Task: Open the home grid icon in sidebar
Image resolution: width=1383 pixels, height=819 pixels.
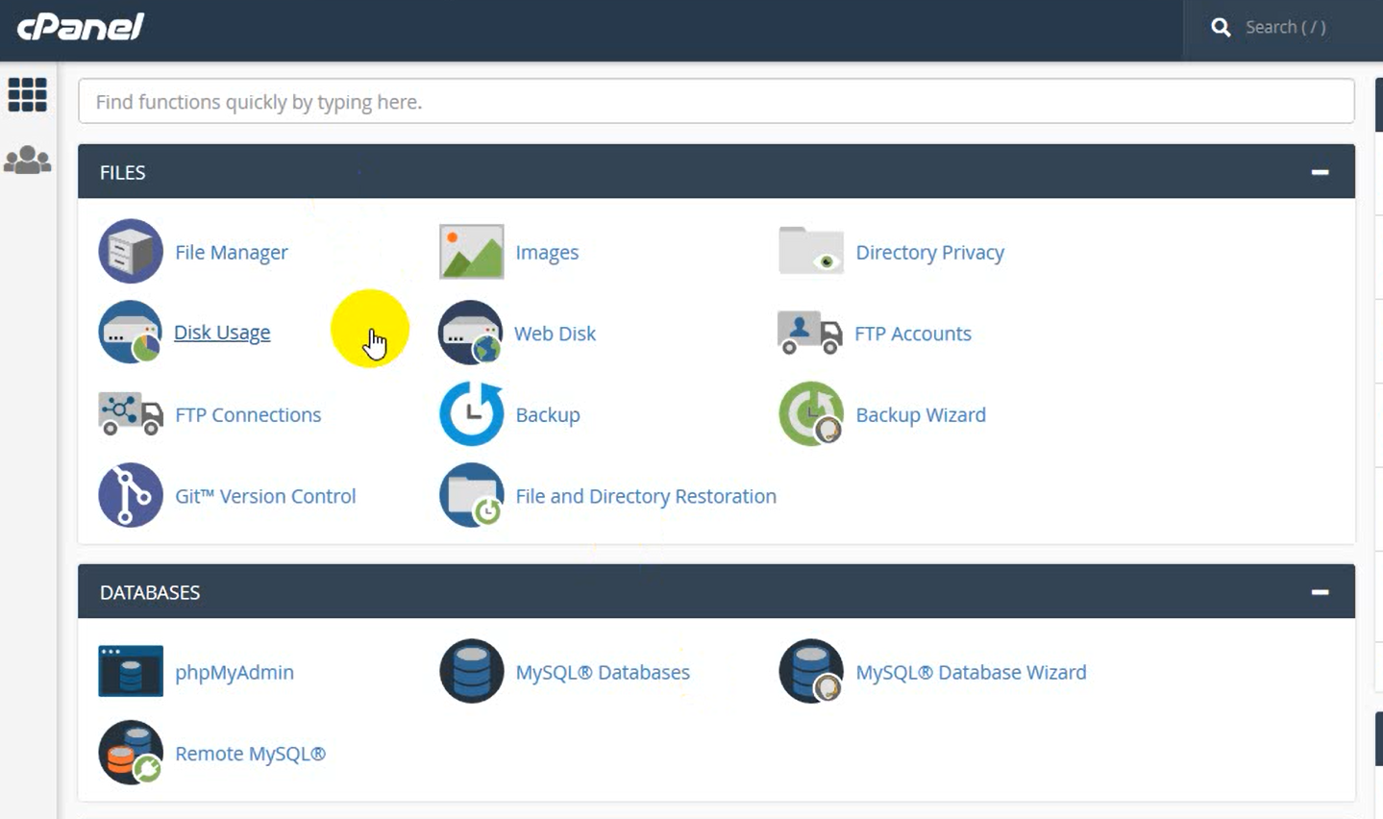Action: pos(27,95)
